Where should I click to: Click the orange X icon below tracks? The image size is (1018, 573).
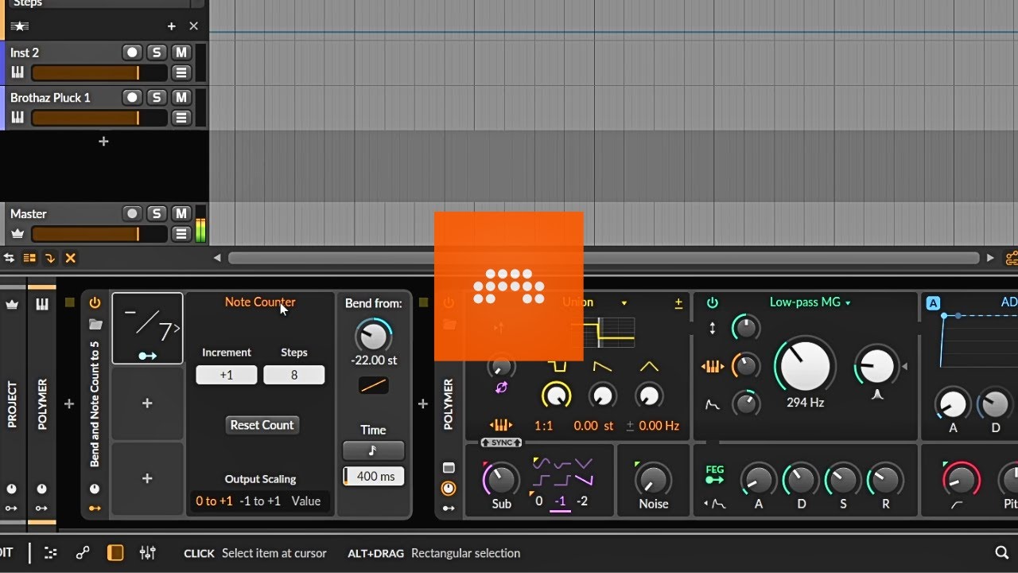(x=71, y=258)
